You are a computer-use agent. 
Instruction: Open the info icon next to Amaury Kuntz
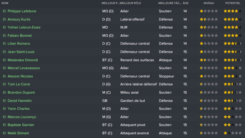point(4,19)
